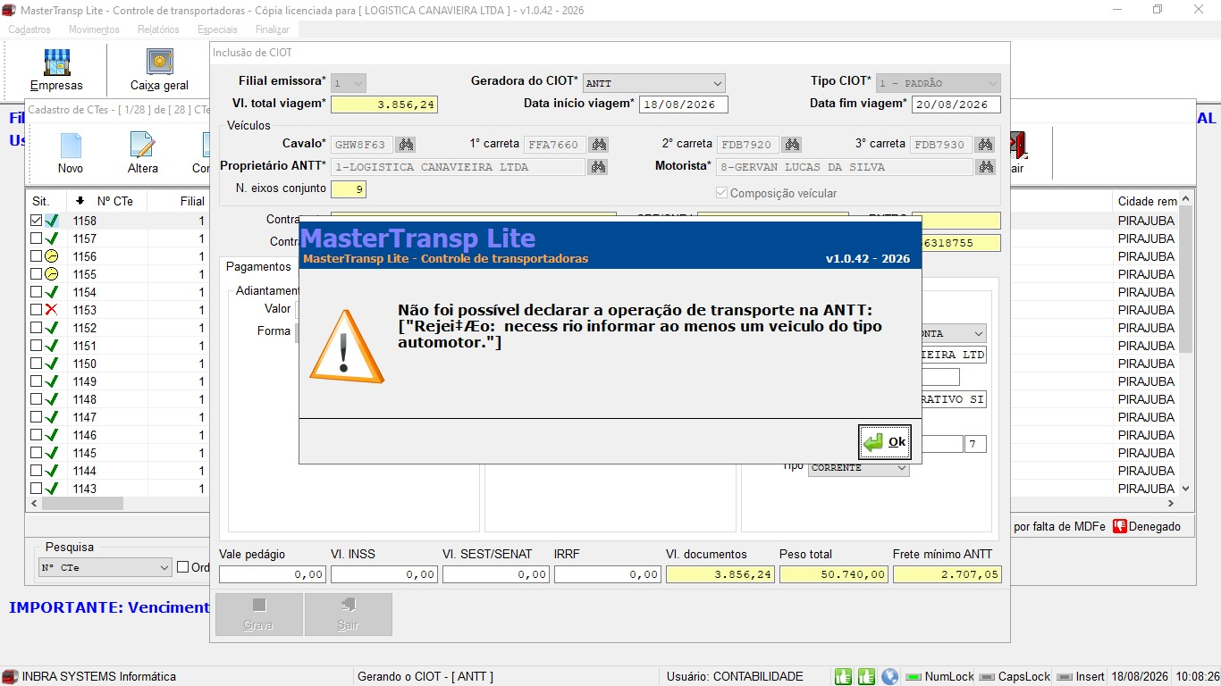Open the Especiais menu
The width and height of the screenshot is (1221, 686).
click(217, 29)
